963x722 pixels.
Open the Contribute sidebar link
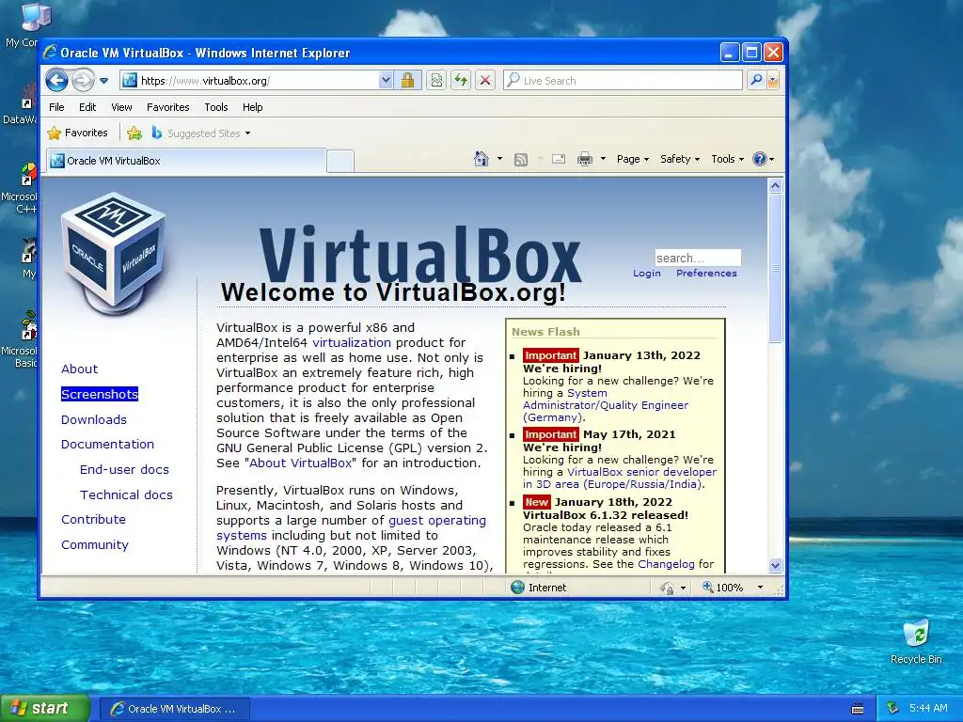tap(93, 519)
